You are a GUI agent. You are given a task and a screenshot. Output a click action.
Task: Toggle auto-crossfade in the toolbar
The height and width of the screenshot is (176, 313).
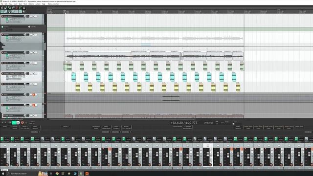click(x=2, y=11)
